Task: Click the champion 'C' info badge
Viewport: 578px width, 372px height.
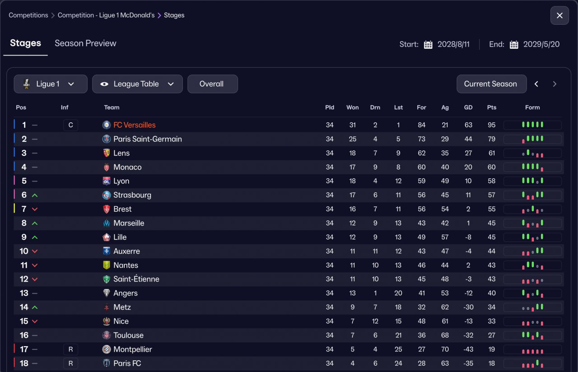Action: (70, 125)
